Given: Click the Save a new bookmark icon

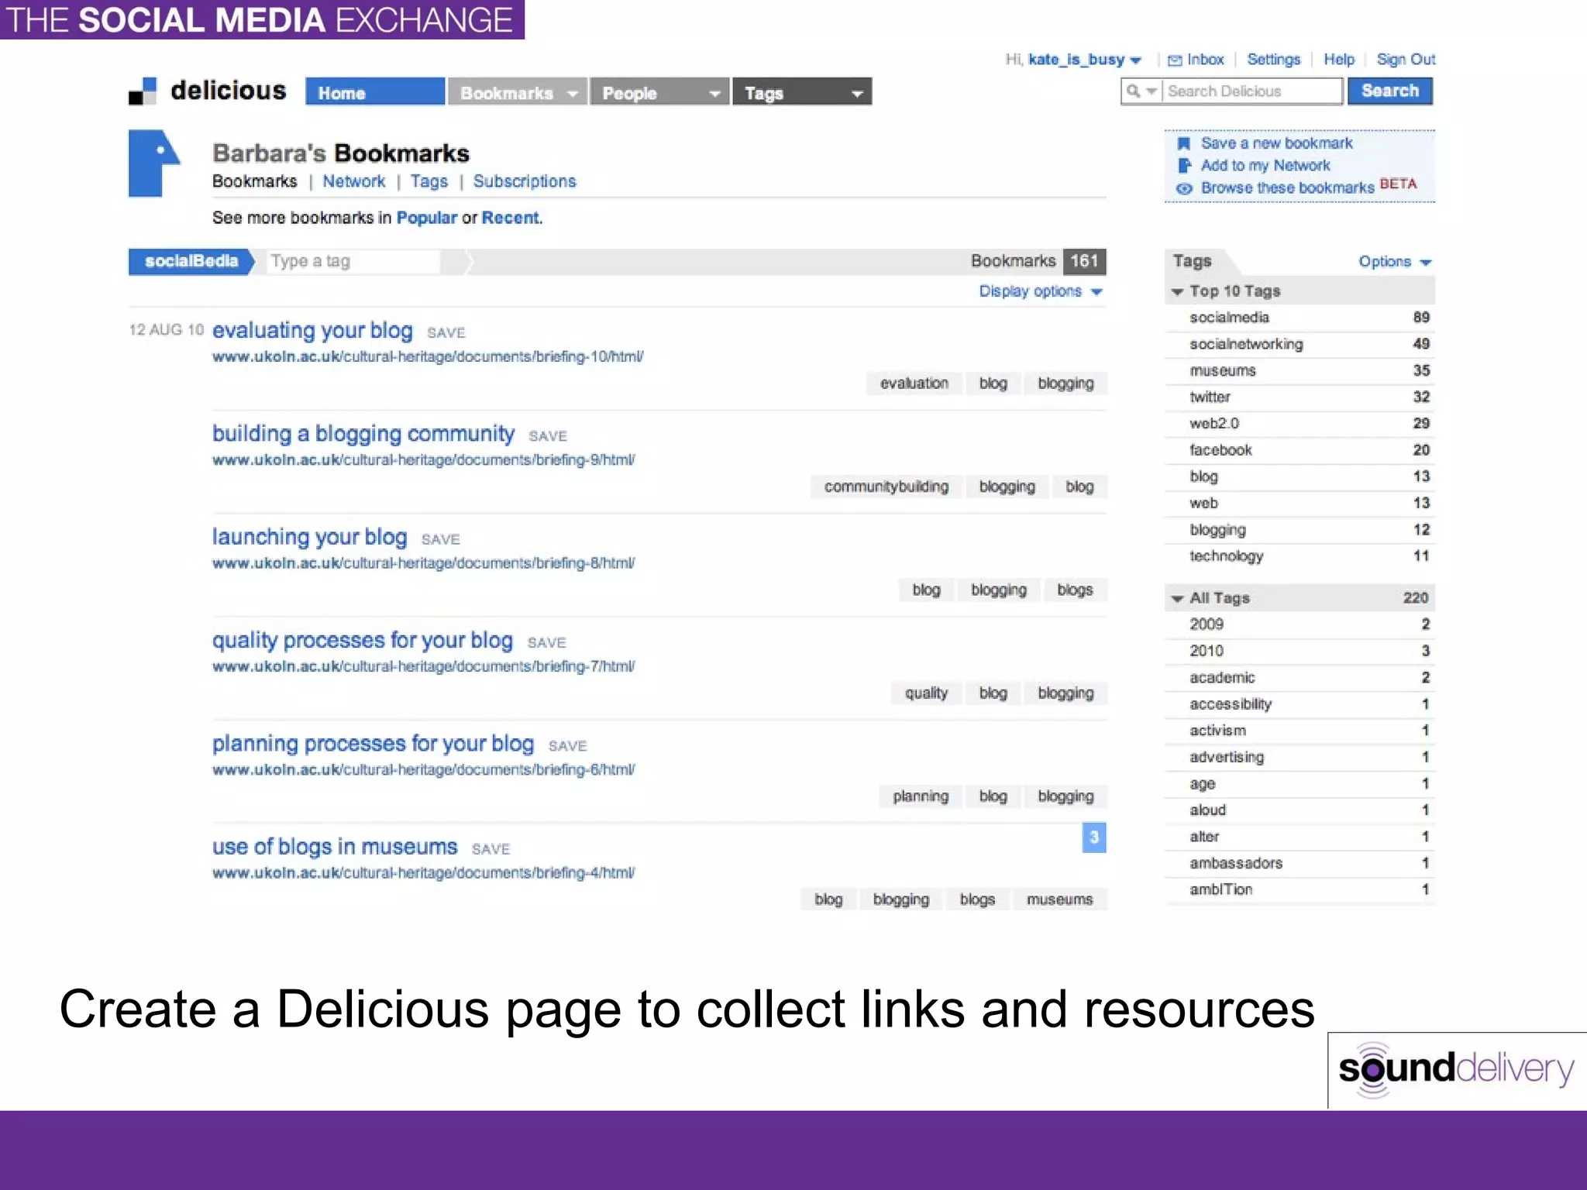Looking at the screenshot, I should [x=1184, y=143].
